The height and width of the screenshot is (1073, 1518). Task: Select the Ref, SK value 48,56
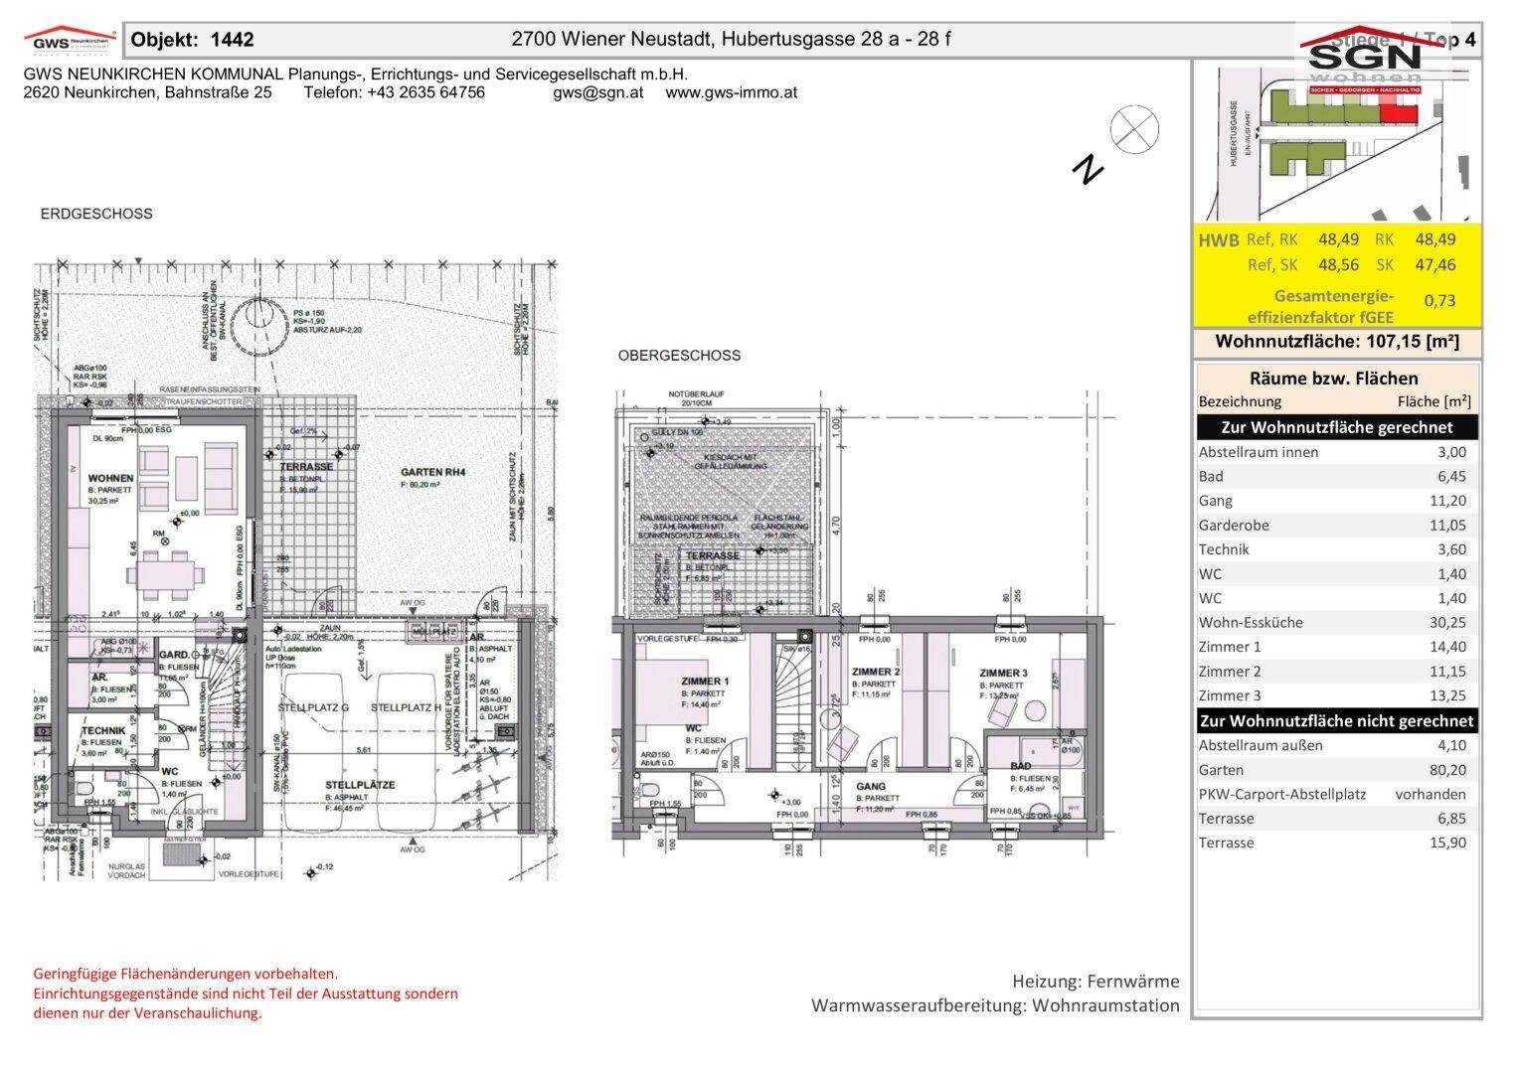[1338, 264]
